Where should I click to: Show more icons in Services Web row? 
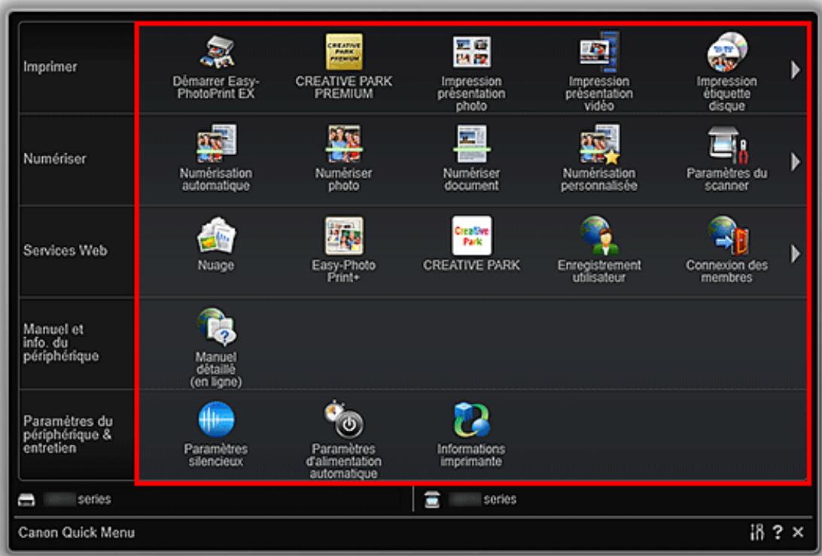tap(795, 254)
